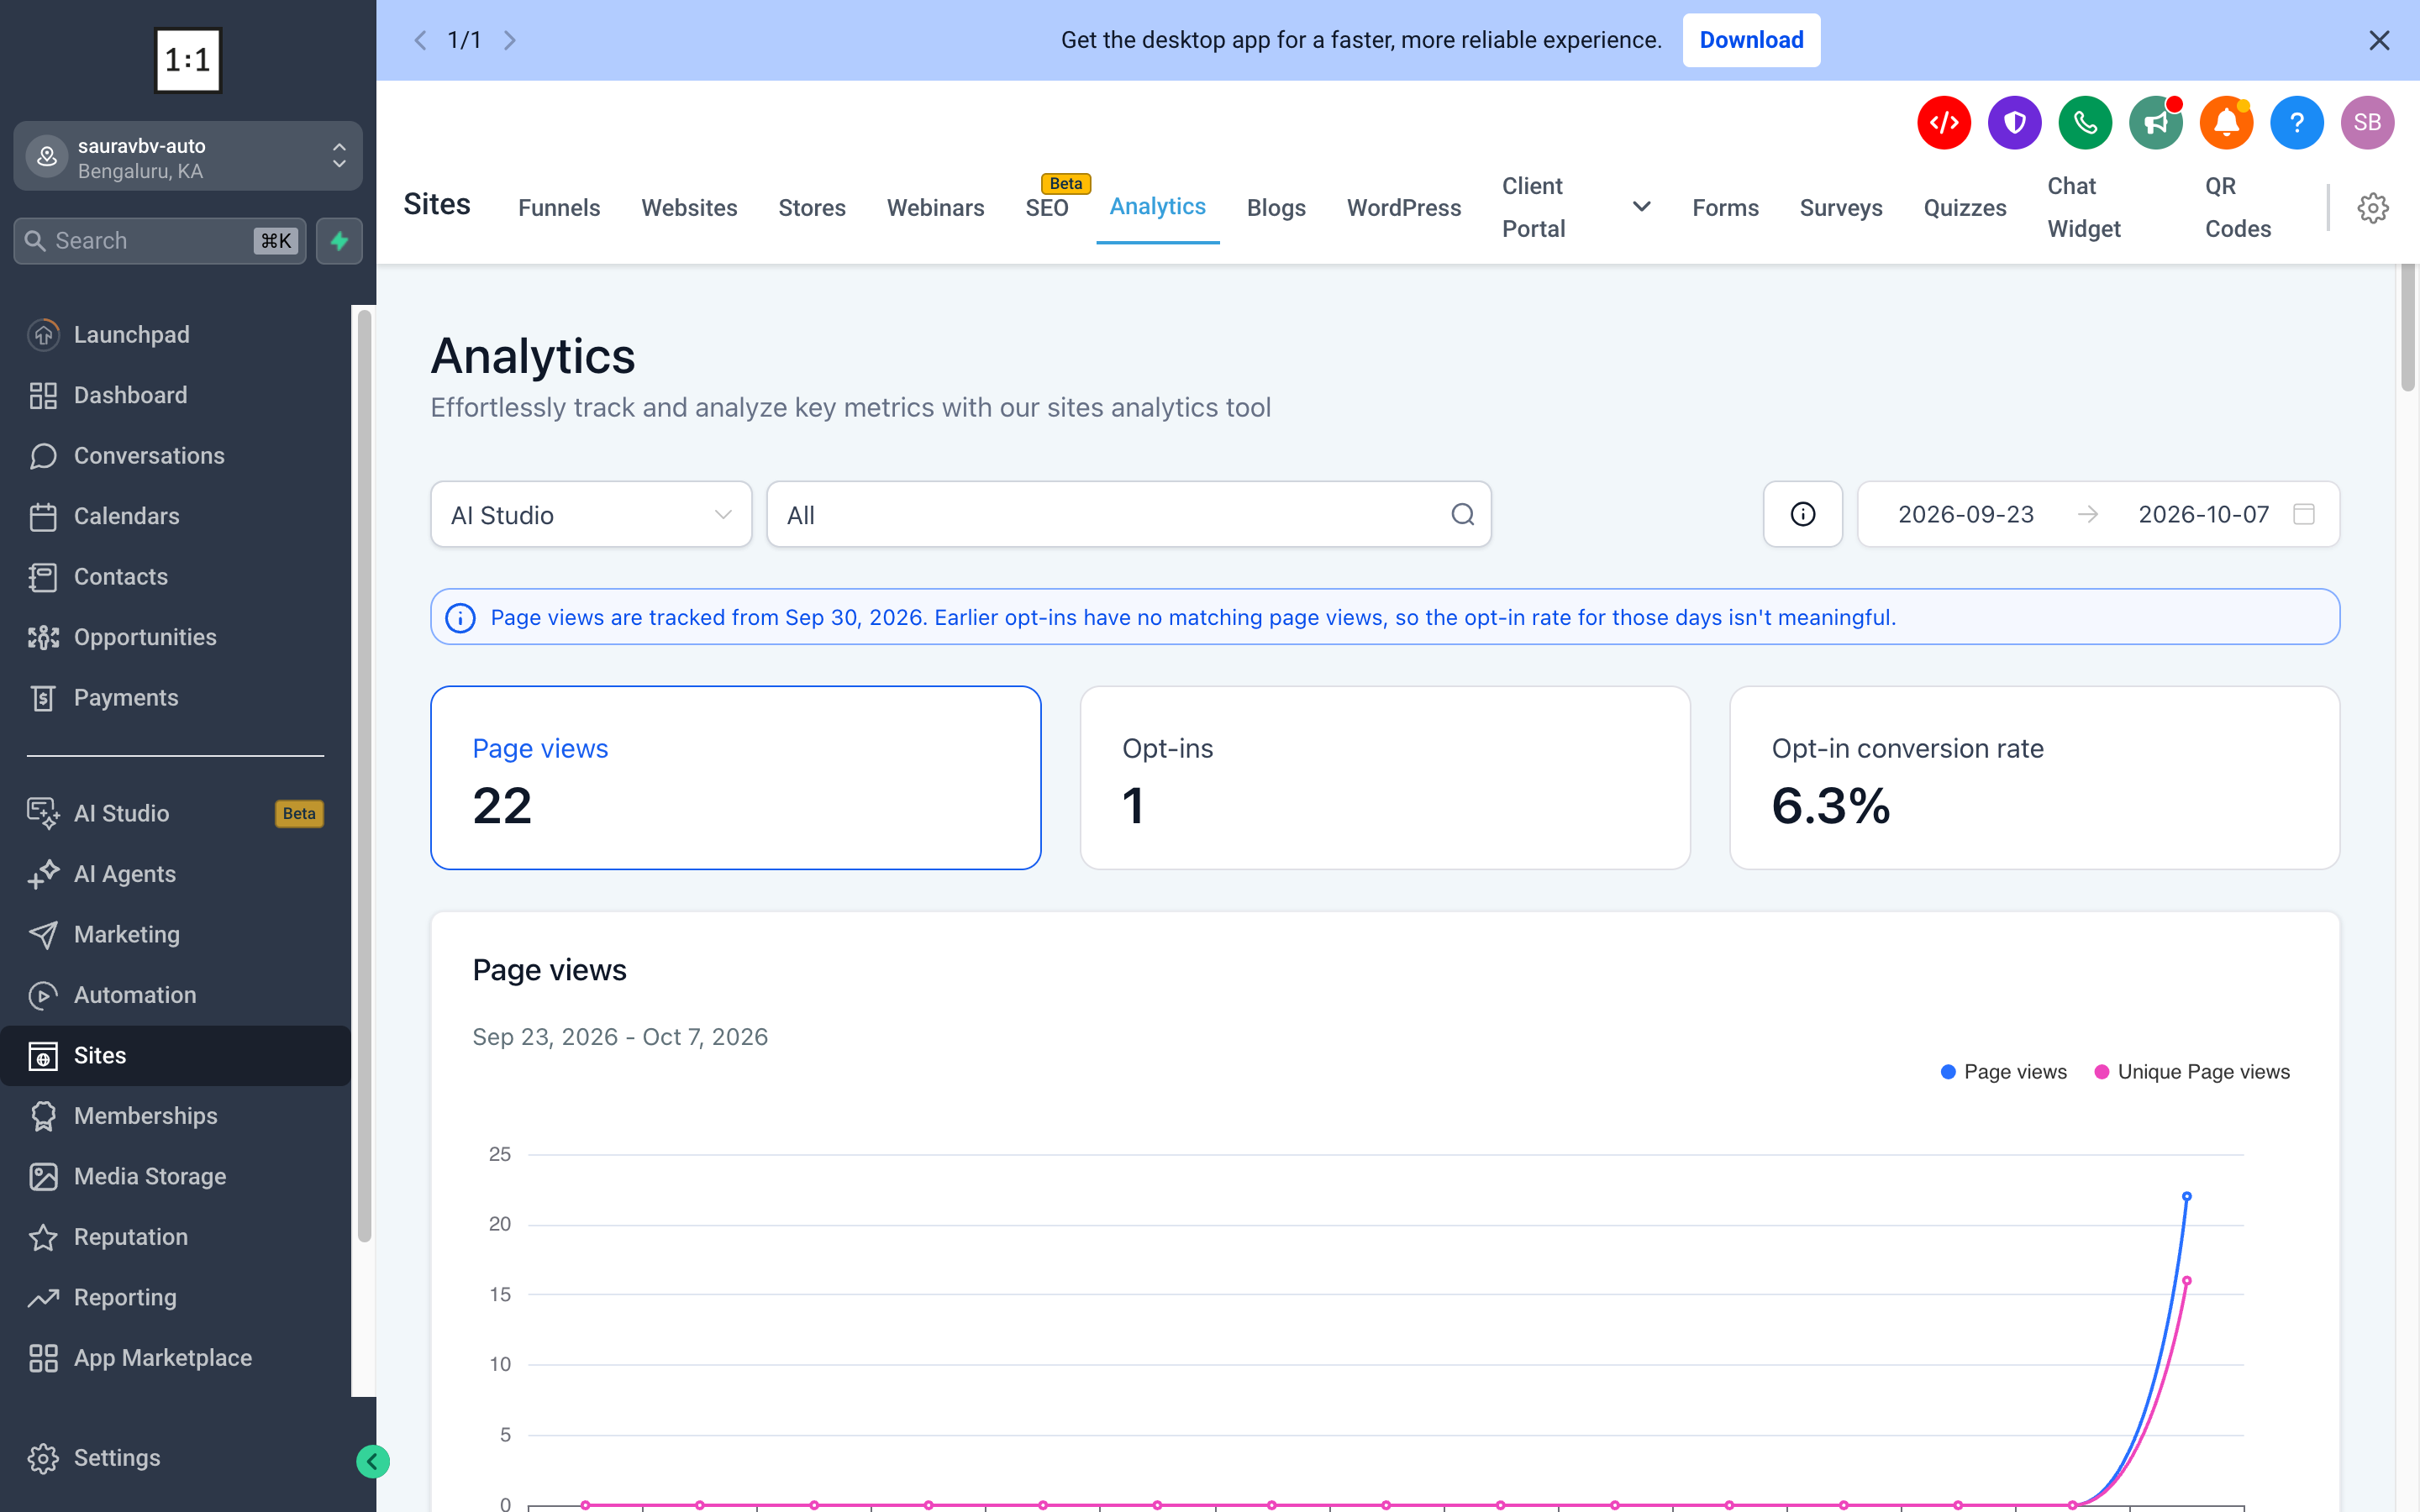This screenshot has height=1512, width=2420.
Task: Select the Opt-ins metric card
Action: pyautogui.click(x=1385, y=777)
